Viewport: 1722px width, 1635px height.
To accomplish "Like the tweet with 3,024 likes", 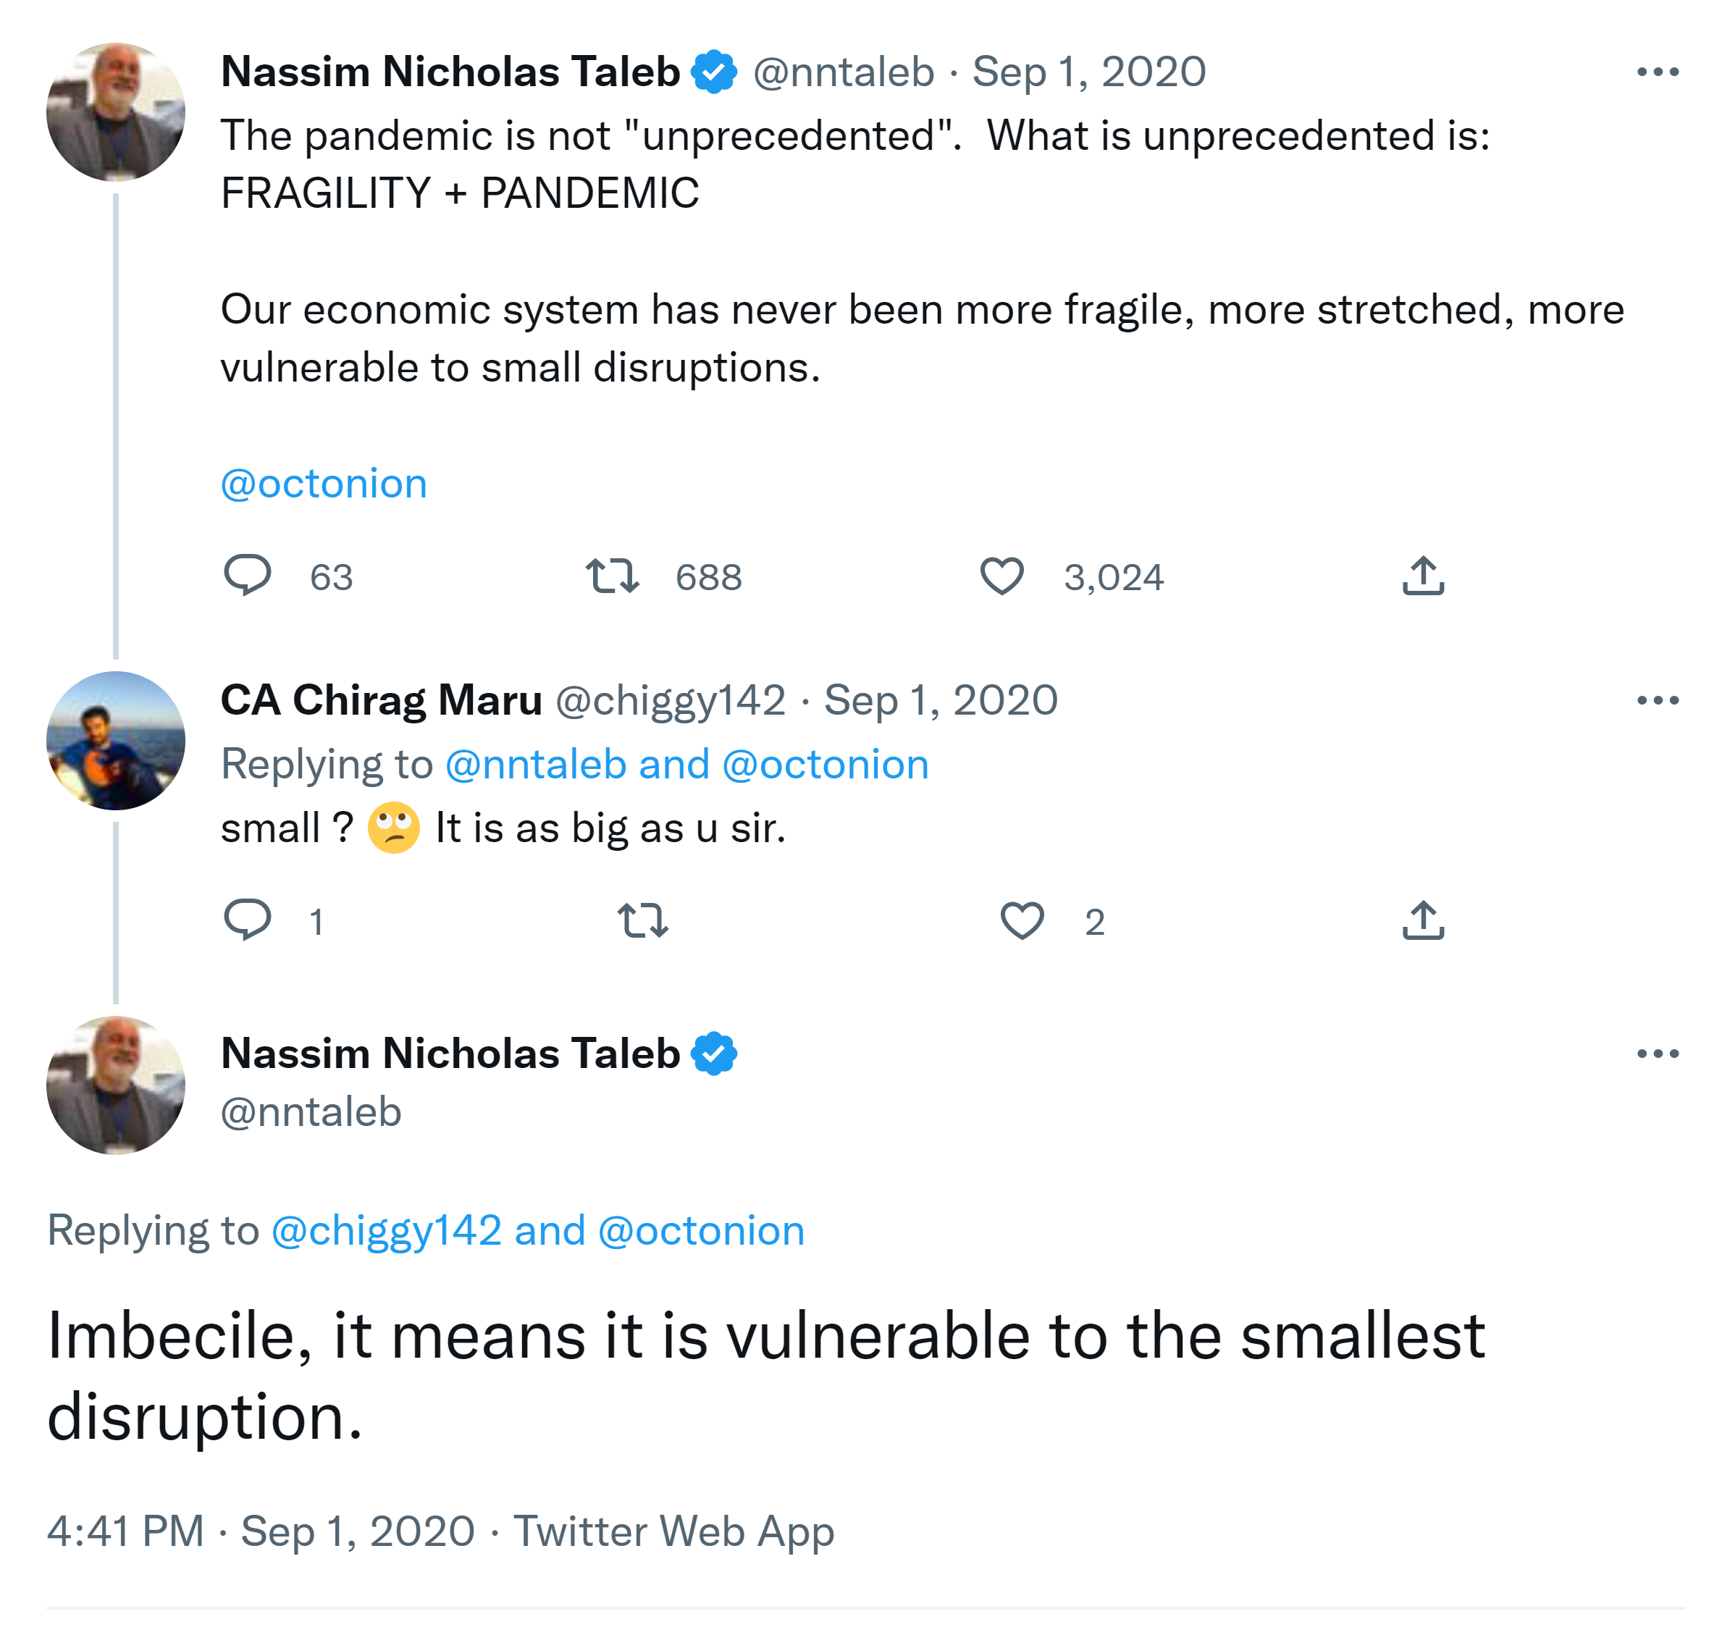I will (1001, 576).
